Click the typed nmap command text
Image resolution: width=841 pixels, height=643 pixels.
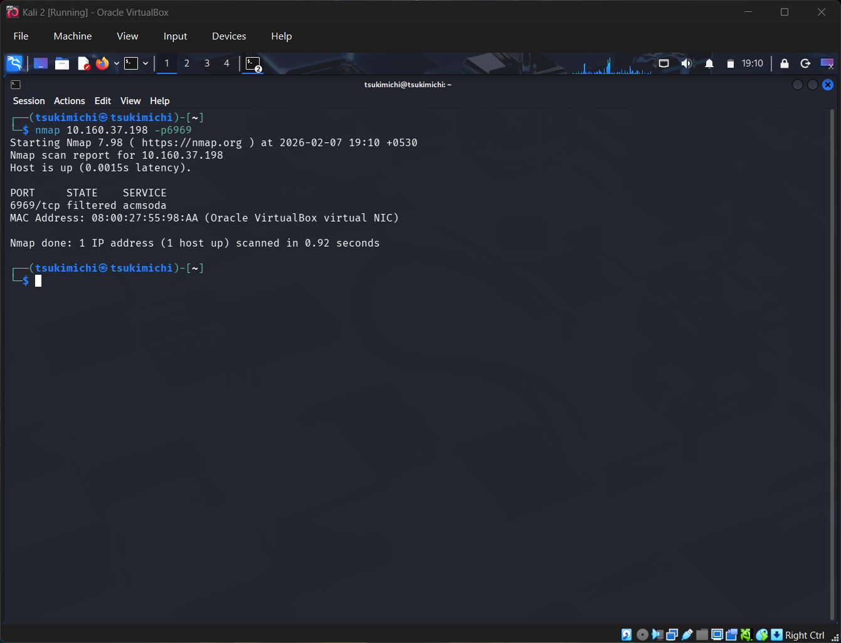click(x=114, y=130)
